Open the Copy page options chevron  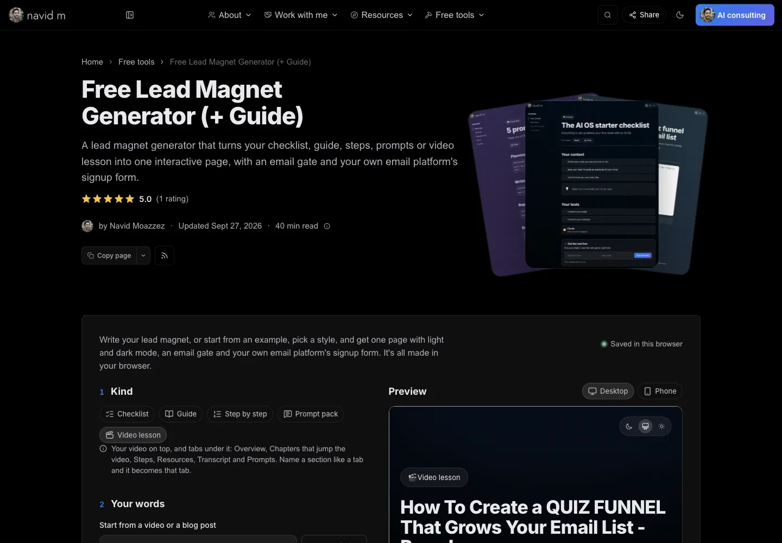[143, 256]
